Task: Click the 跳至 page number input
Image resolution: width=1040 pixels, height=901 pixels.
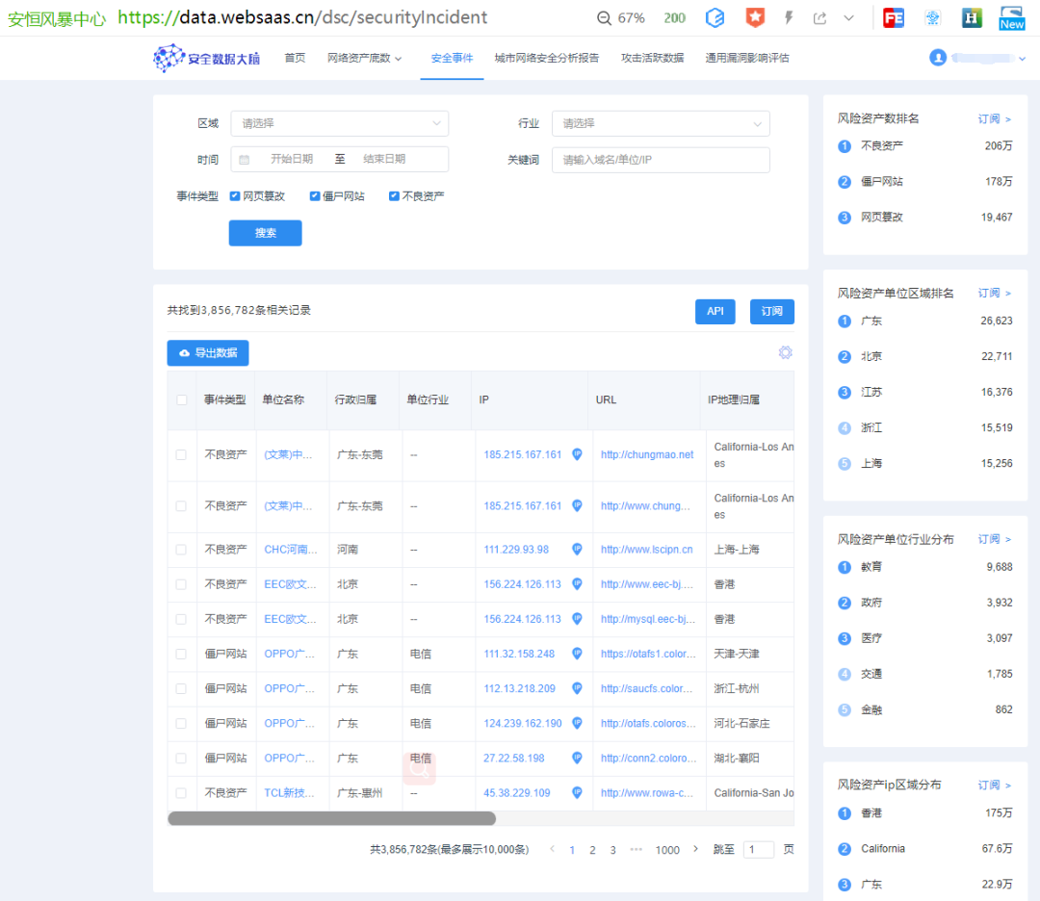Action: (x=758, y=849)
